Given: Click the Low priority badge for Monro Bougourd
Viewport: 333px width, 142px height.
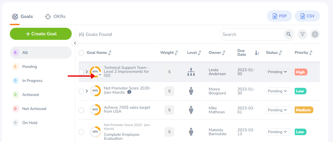Looking at the screenshot, I should click(301, 91).
